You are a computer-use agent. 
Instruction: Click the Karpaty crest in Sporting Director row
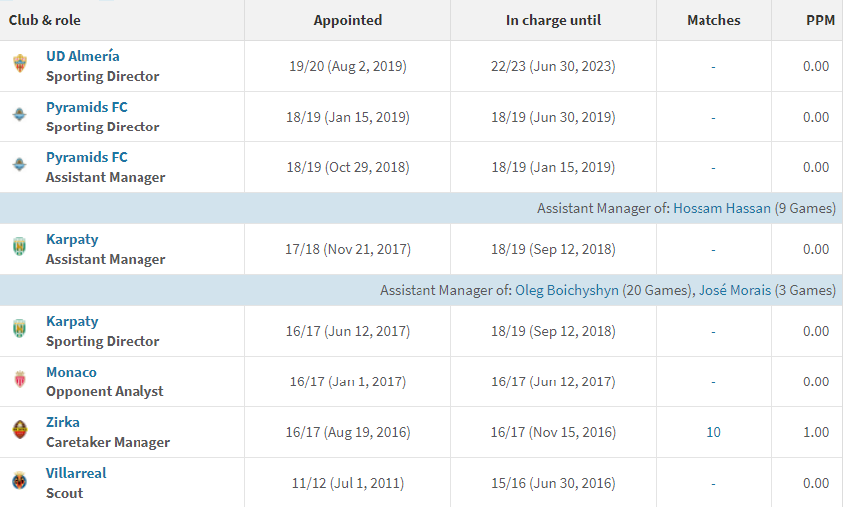19,331
